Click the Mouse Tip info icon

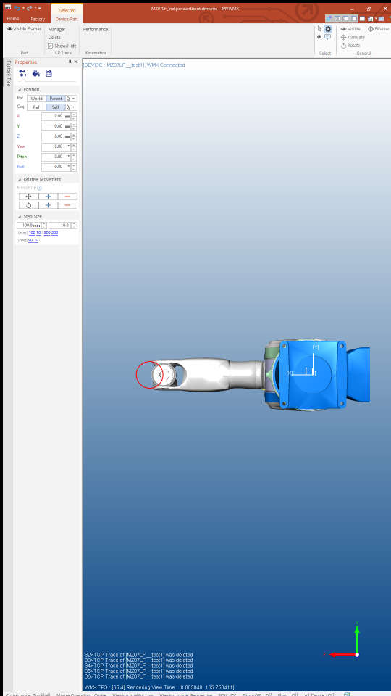tap(39, 188)
